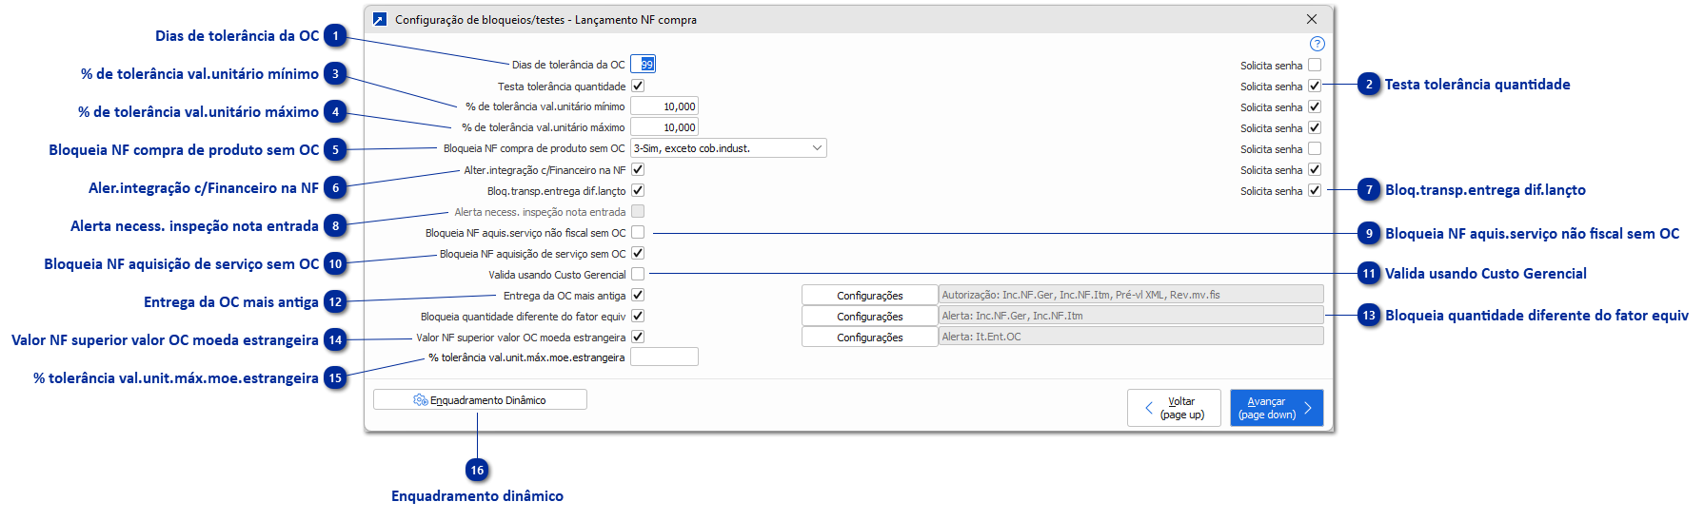Uncheck Testa tolerância quantidade checkbox
Viewport: 1704px width, 521px height.
pos(638,86)
